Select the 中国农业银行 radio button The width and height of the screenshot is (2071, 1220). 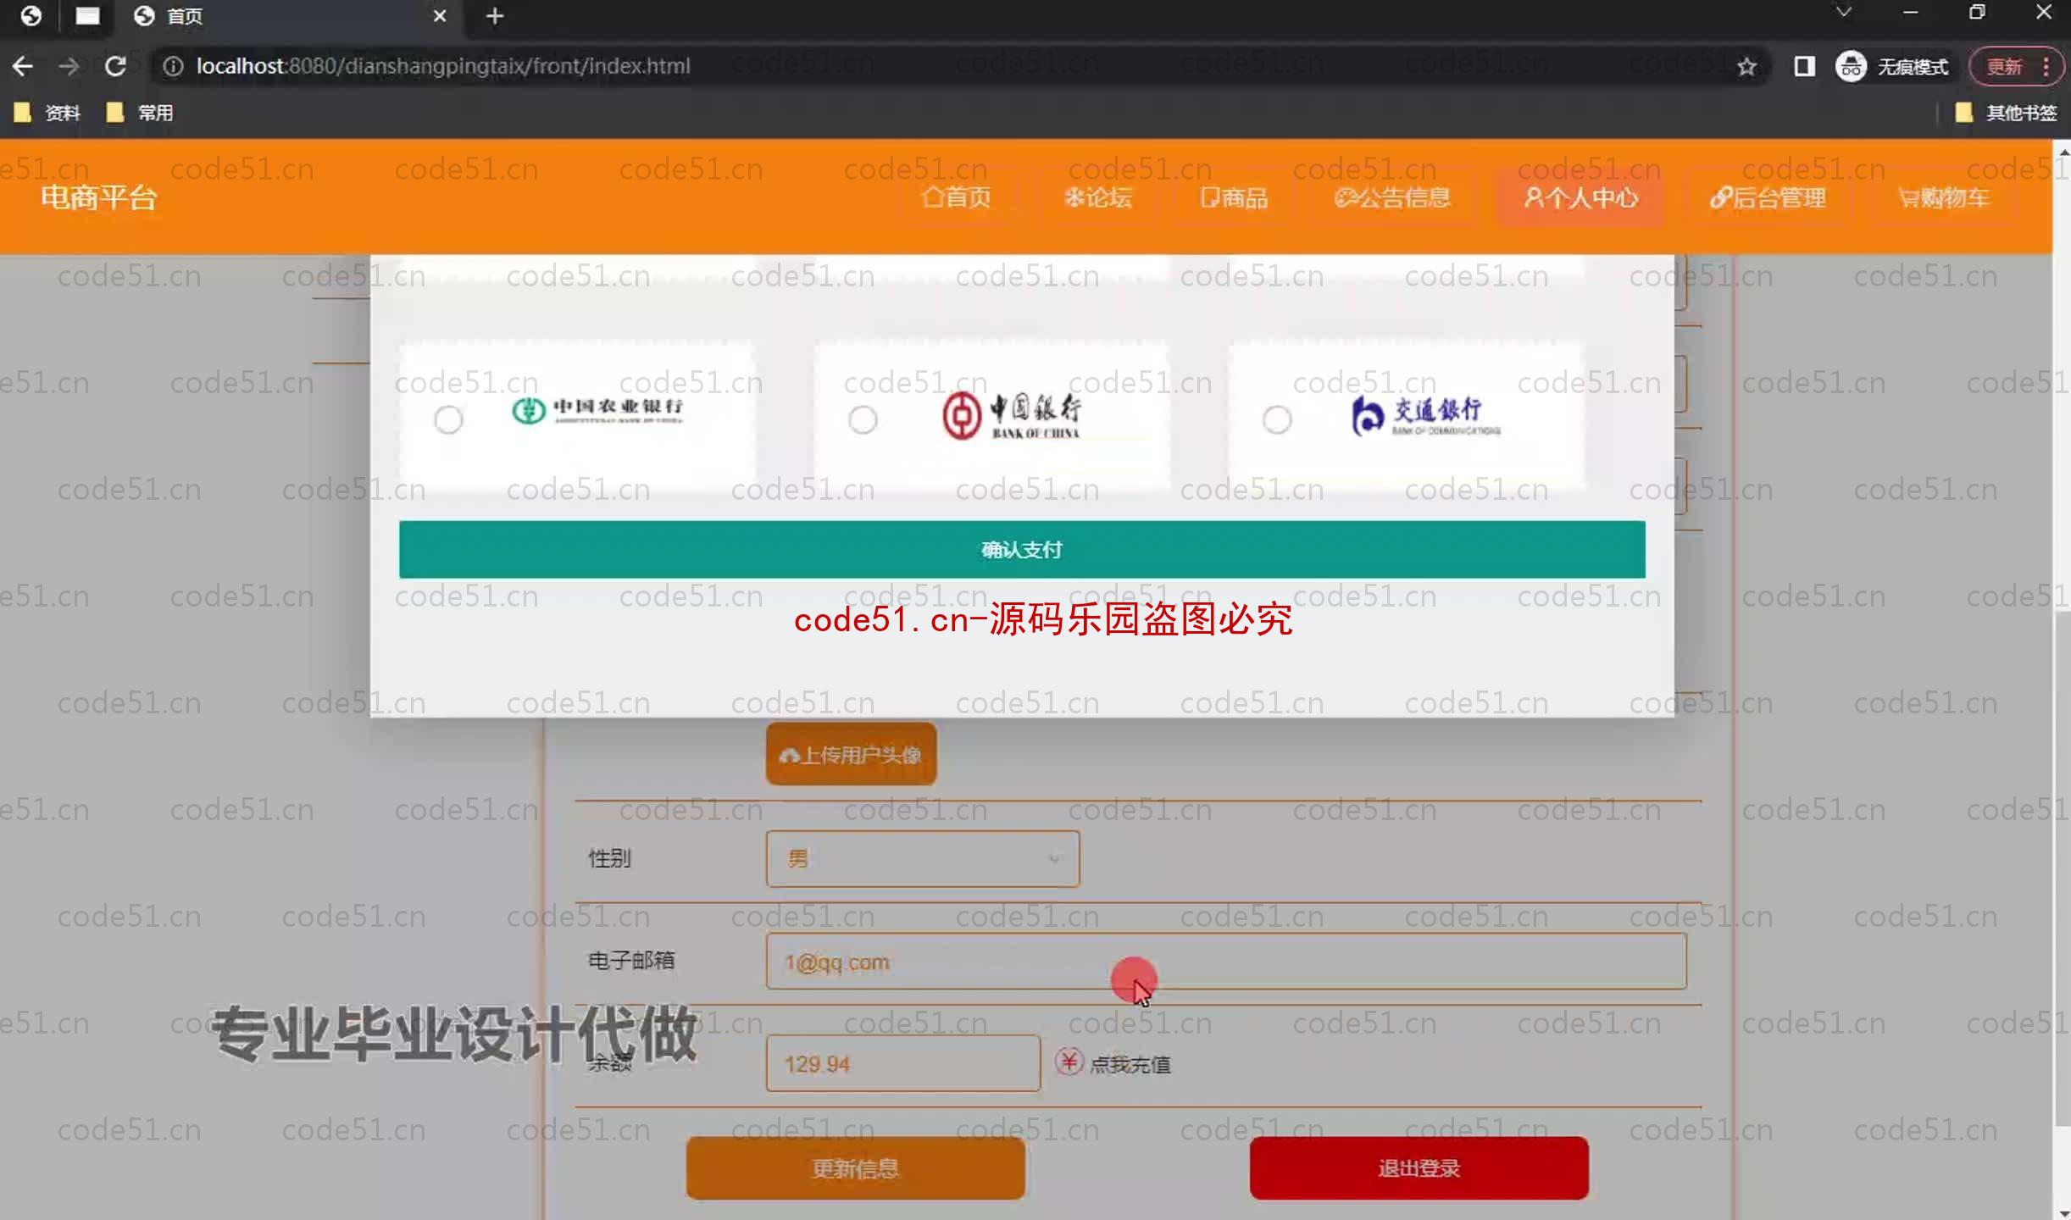(448, 419)
